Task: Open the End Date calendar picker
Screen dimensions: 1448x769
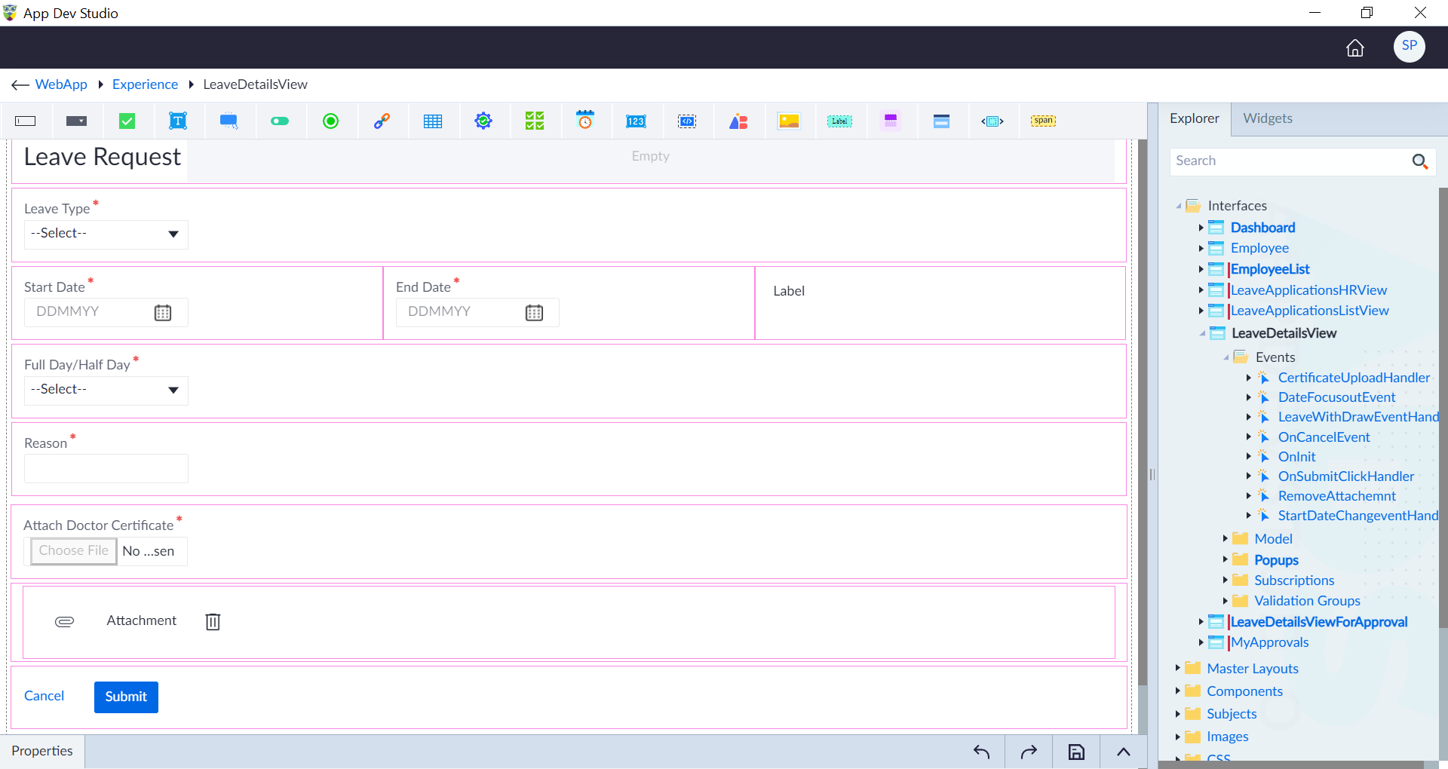Action: click(534, 313)
